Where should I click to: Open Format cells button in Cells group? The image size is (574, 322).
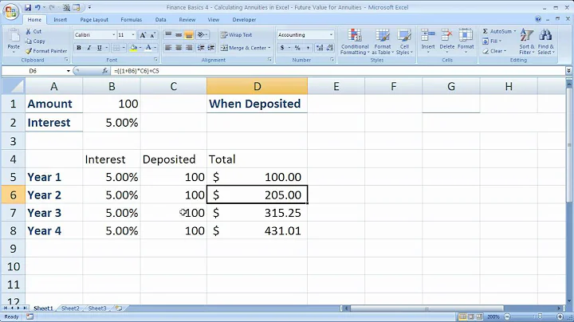(466, 41)
